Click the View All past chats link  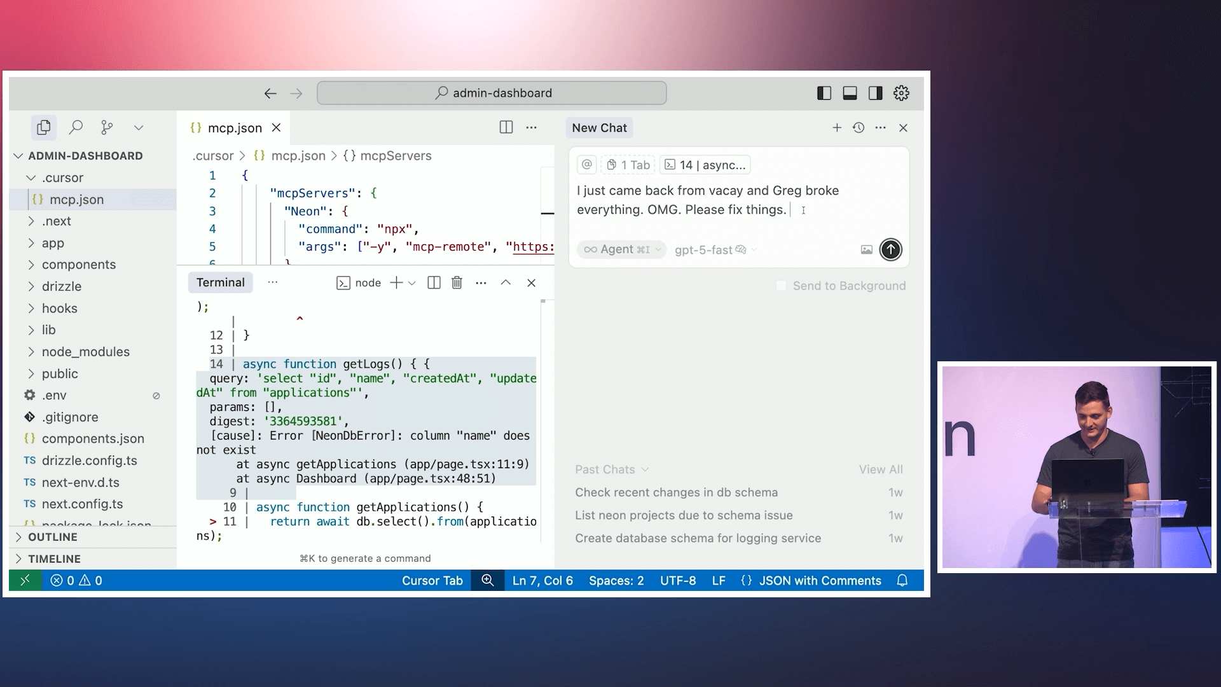point(880,469)
